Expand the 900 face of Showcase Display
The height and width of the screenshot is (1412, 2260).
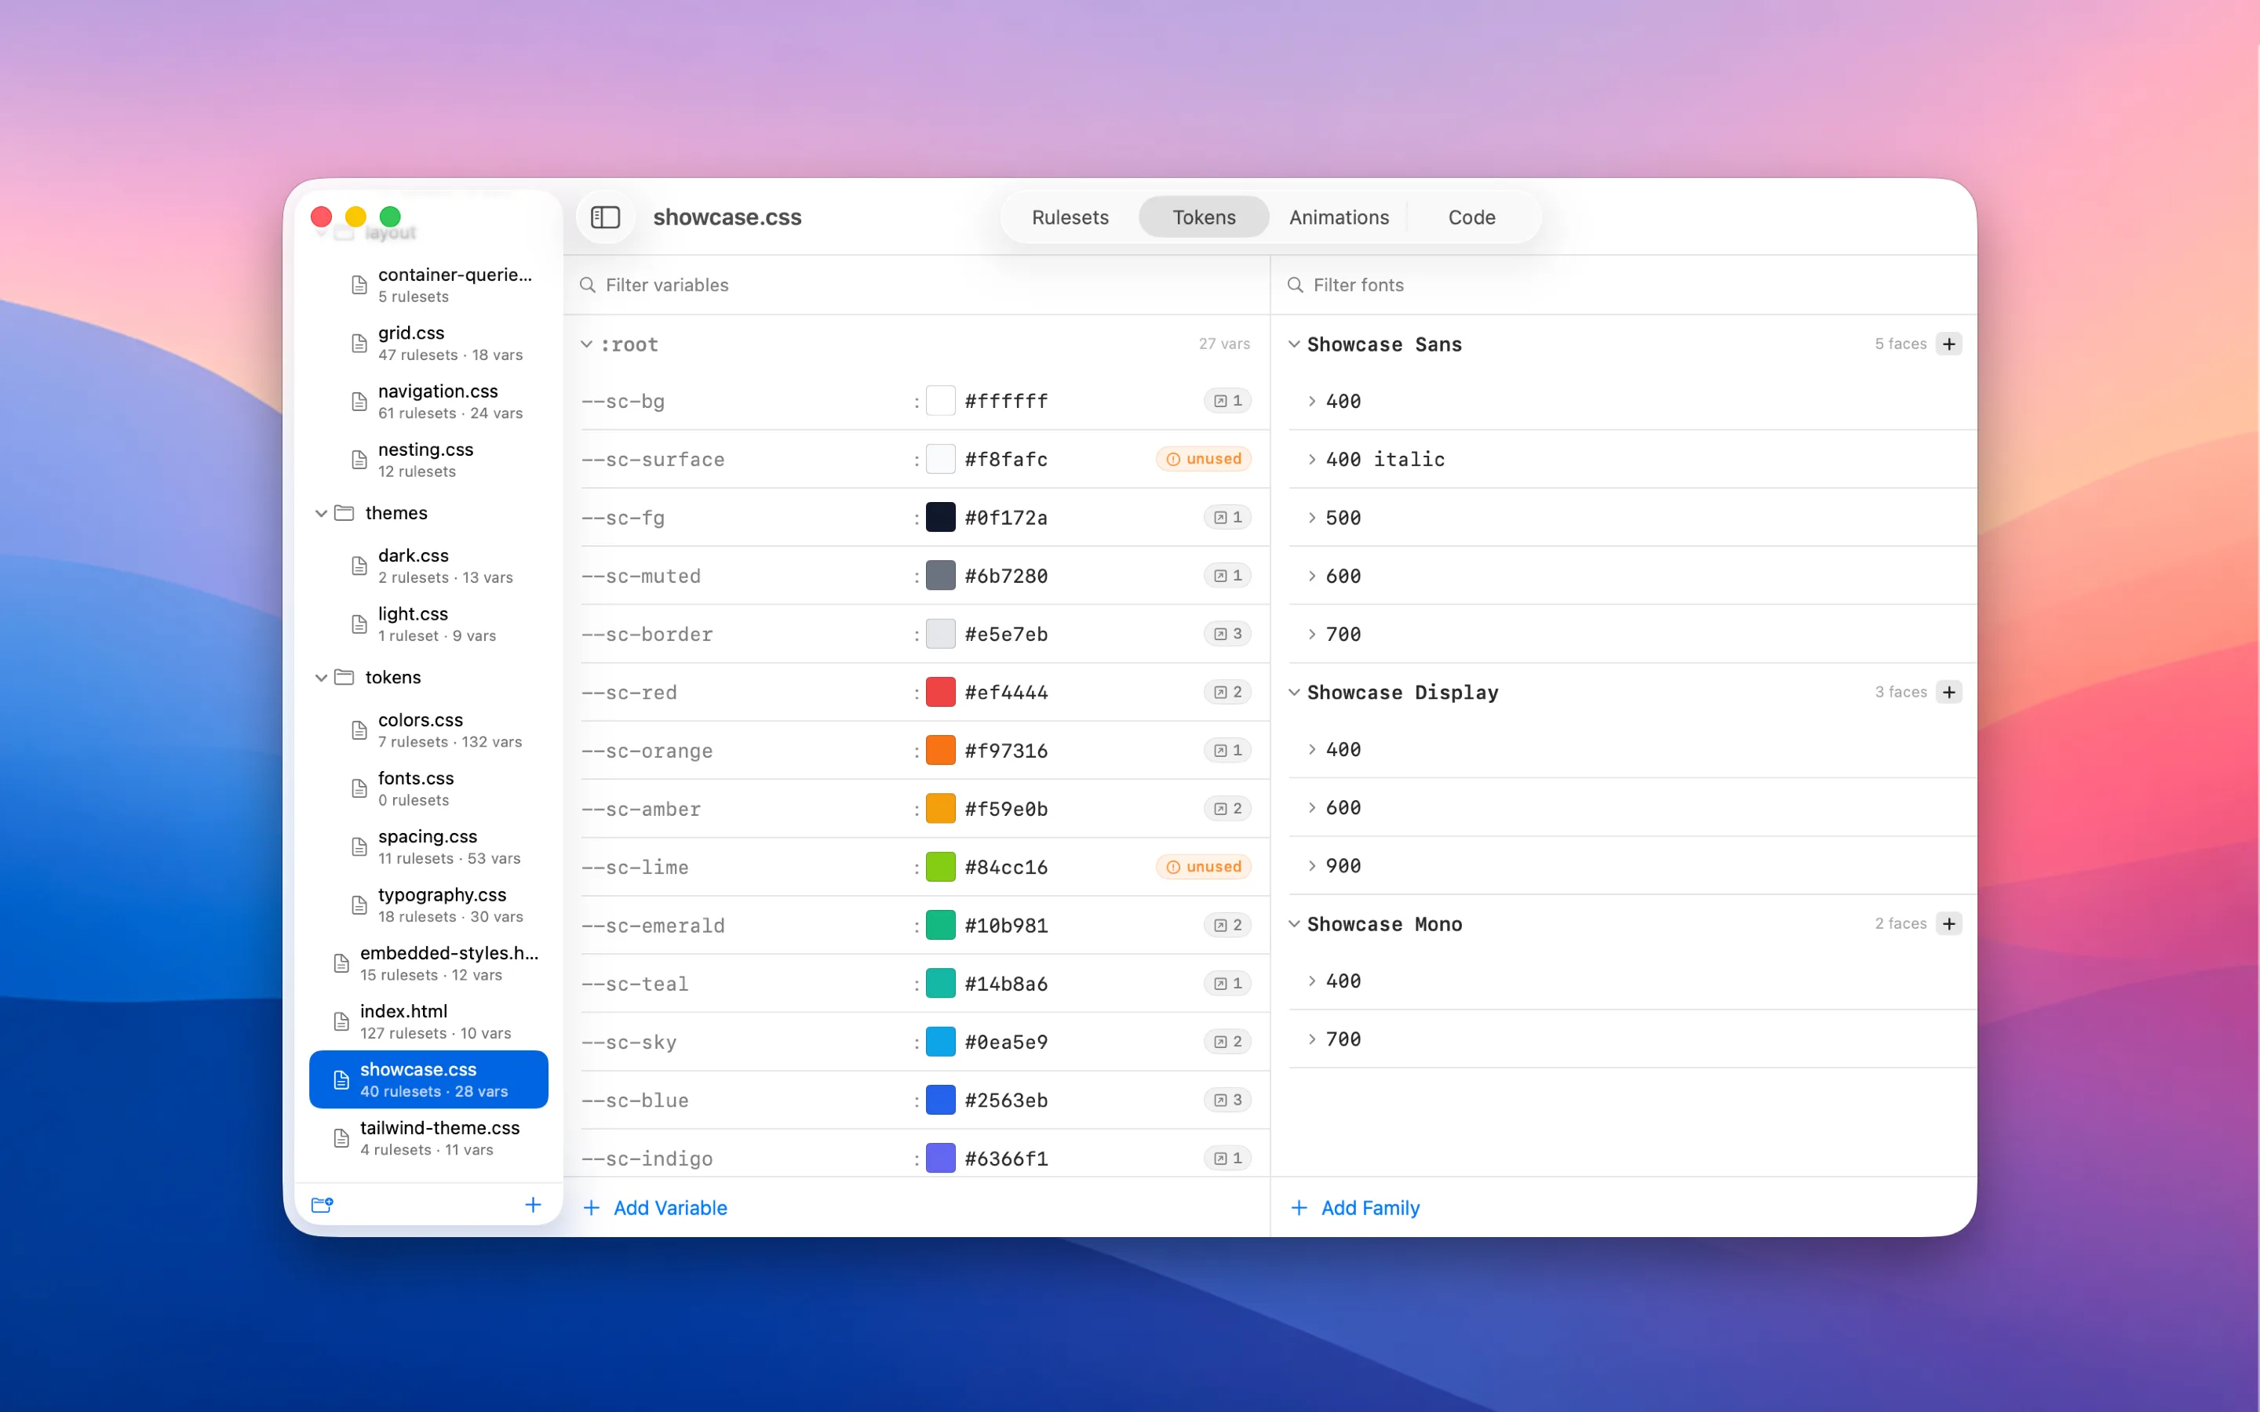1312,866
